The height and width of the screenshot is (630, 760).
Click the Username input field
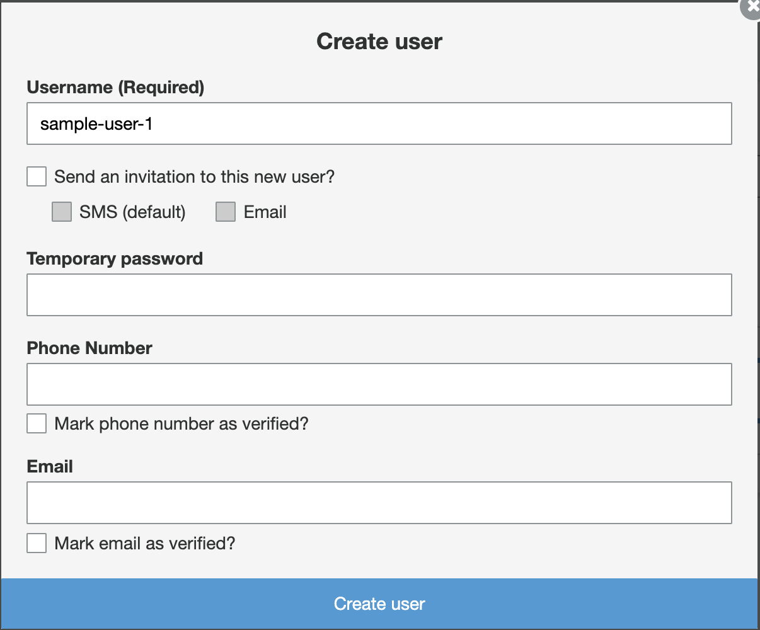379,123
